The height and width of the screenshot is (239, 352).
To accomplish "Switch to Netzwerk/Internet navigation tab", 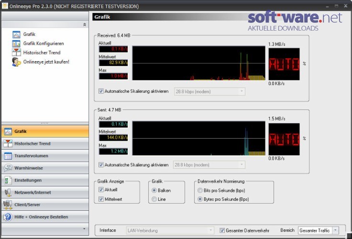I will 45,193.
